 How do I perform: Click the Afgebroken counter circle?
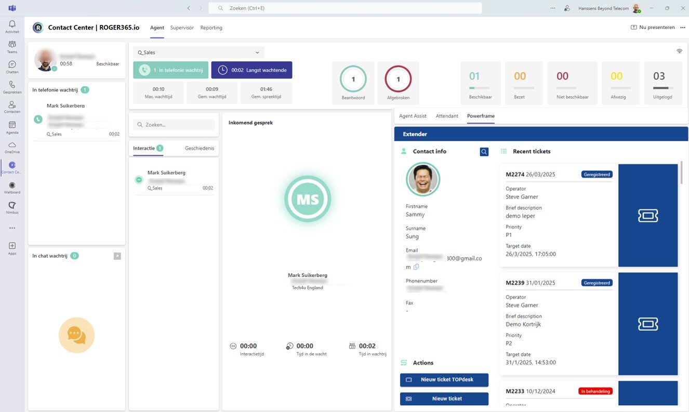(398, 79)
